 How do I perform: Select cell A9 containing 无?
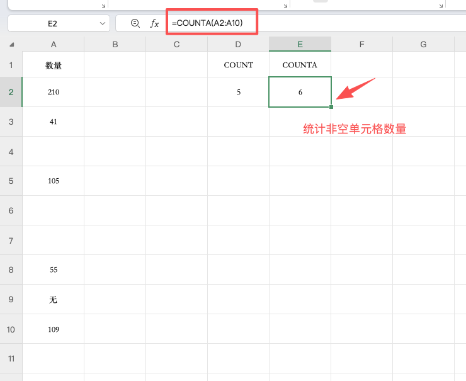pos(54,300)
